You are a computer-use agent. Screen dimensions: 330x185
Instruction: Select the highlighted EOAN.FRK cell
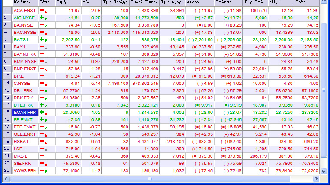tap(25, 113)
